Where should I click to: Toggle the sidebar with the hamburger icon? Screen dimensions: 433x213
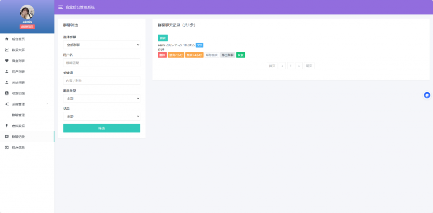60,7
